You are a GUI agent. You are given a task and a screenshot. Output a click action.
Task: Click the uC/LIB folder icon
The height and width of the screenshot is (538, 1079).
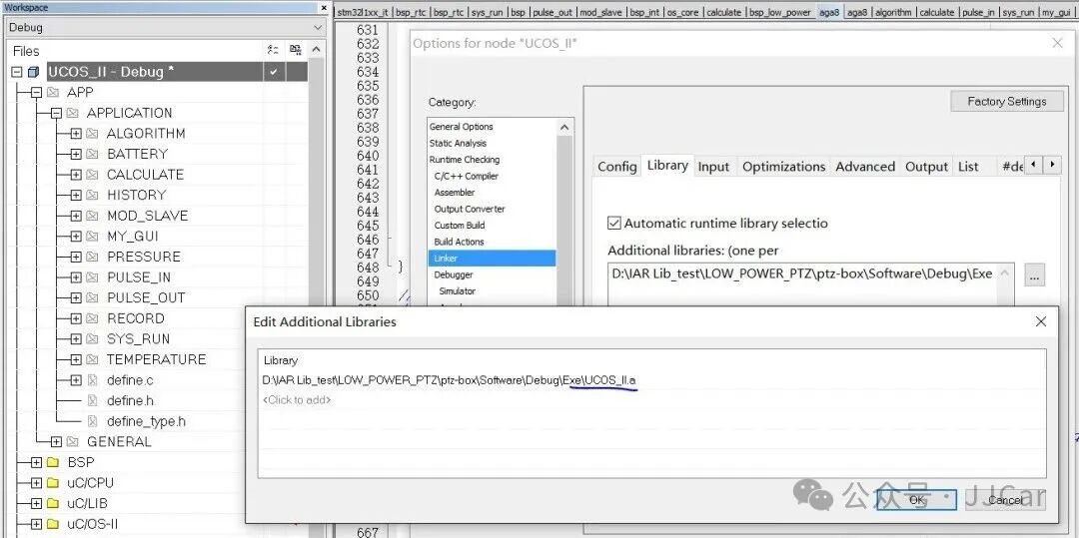53,504
